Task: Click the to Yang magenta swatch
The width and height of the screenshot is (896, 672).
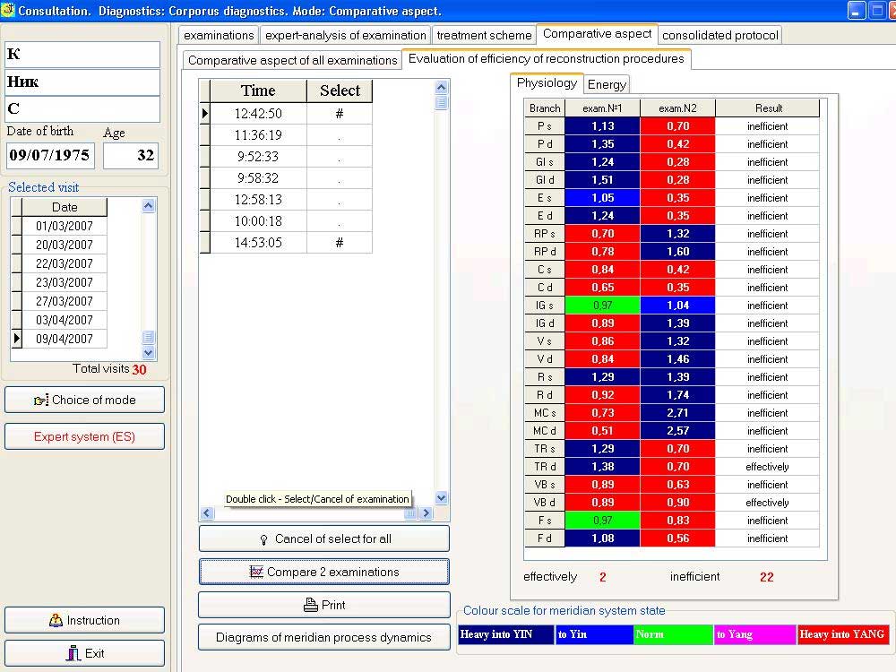Action: (x=754, y=634)
